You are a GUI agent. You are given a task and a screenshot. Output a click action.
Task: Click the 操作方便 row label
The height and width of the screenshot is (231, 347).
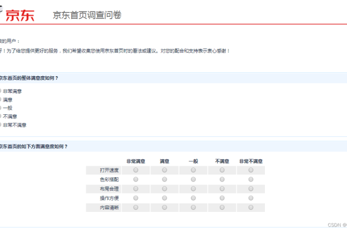(109, 198)
